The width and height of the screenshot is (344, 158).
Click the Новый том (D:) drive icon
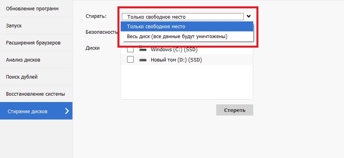click(143, 60)
